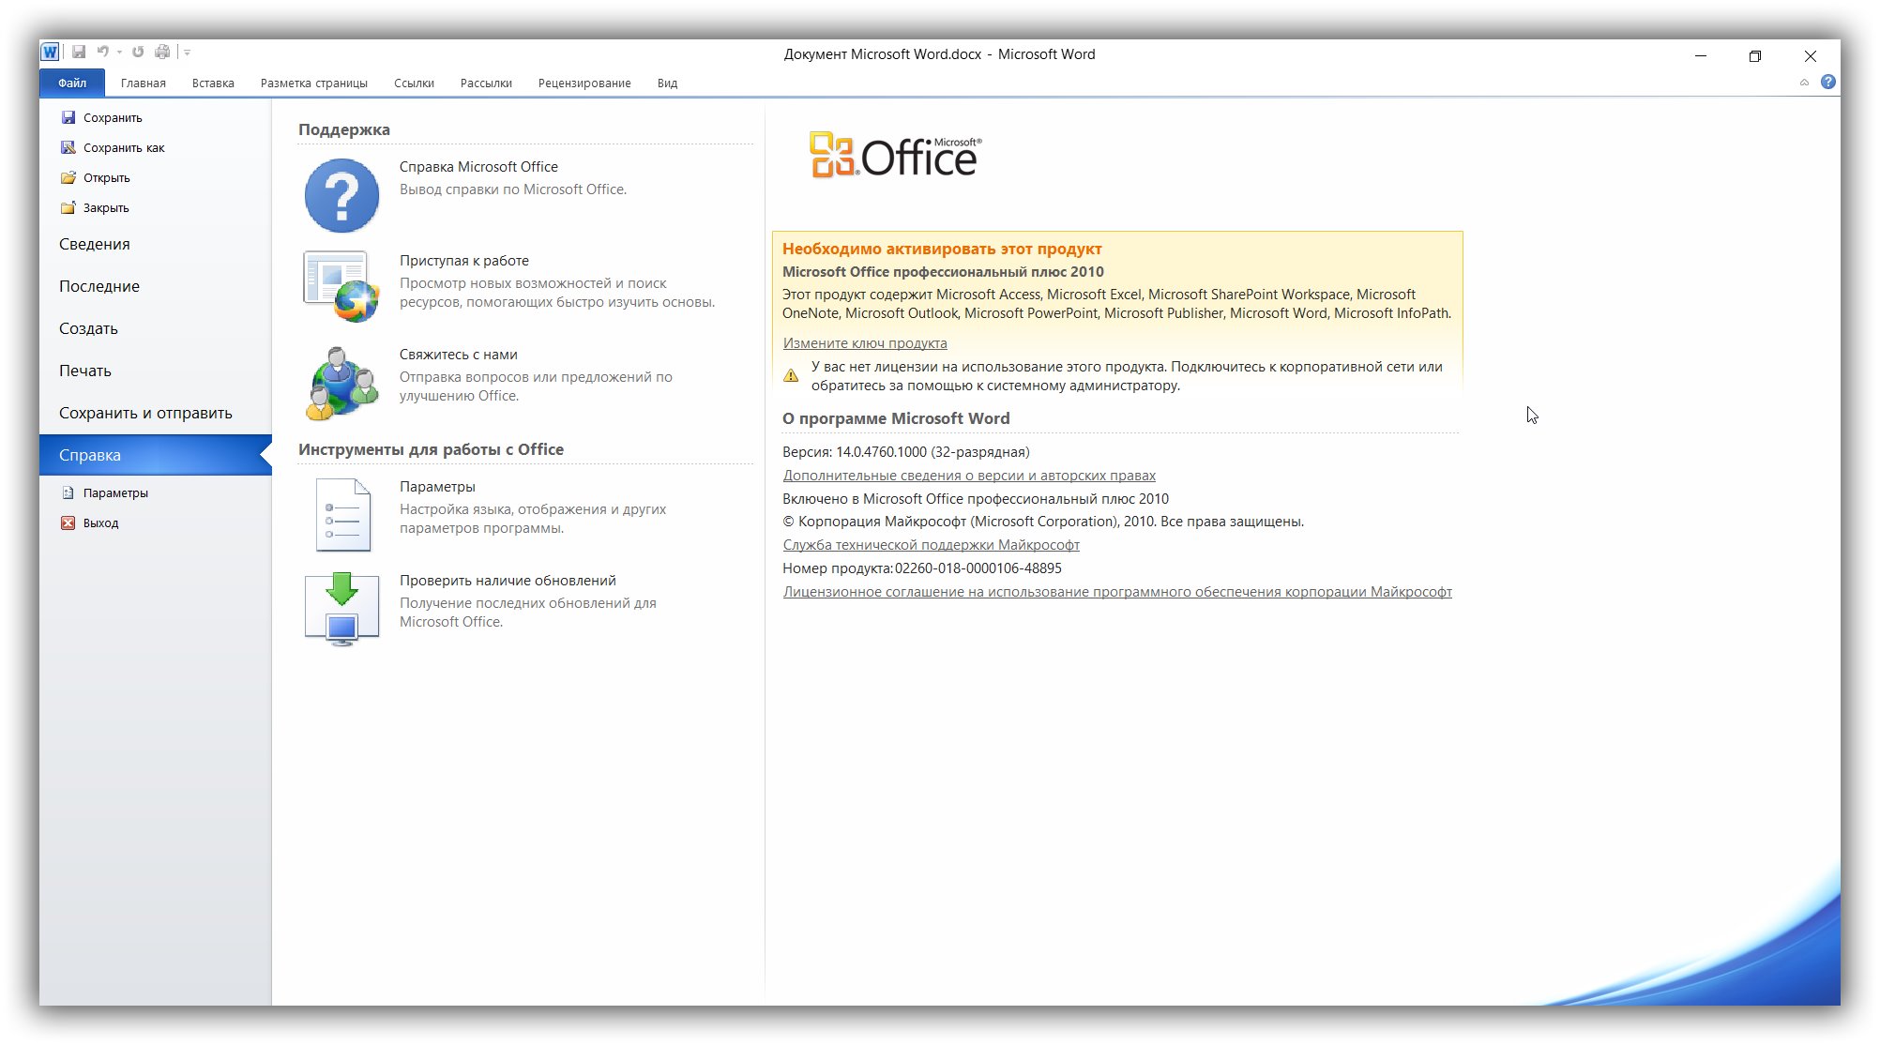Click the Microsoft Office logo
This screenshot has width=1880, height=1045.
896,155
